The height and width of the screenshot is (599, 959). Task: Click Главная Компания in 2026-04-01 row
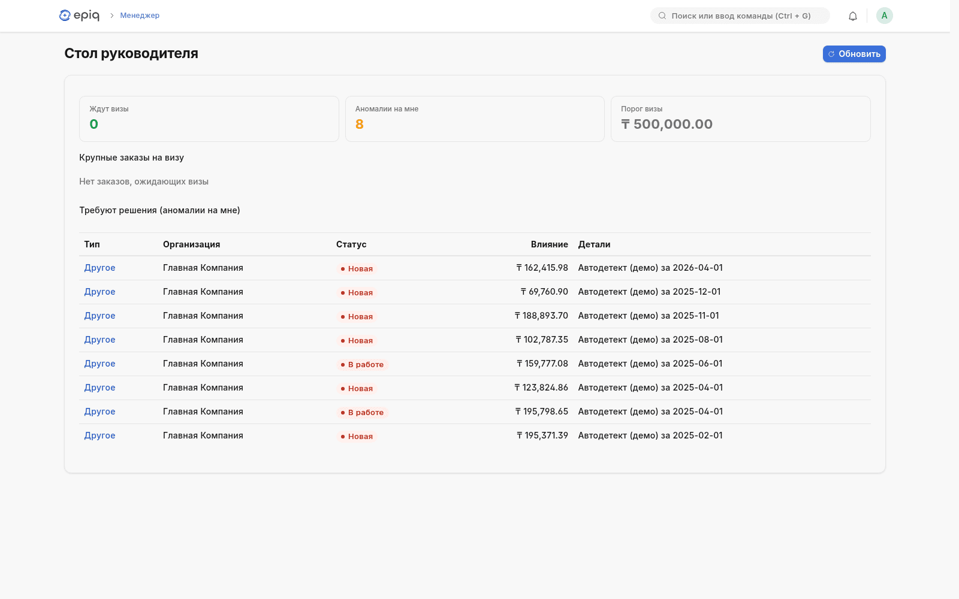(203, 268)
